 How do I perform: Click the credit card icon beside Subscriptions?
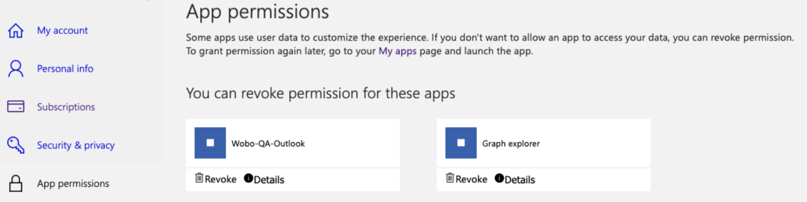[16, 106]
